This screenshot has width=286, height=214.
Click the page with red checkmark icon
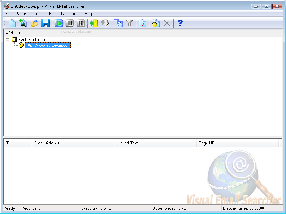143,23
